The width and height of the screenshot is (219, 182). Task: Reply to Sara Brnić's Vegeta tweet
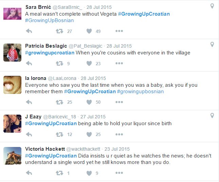point(29,31)
